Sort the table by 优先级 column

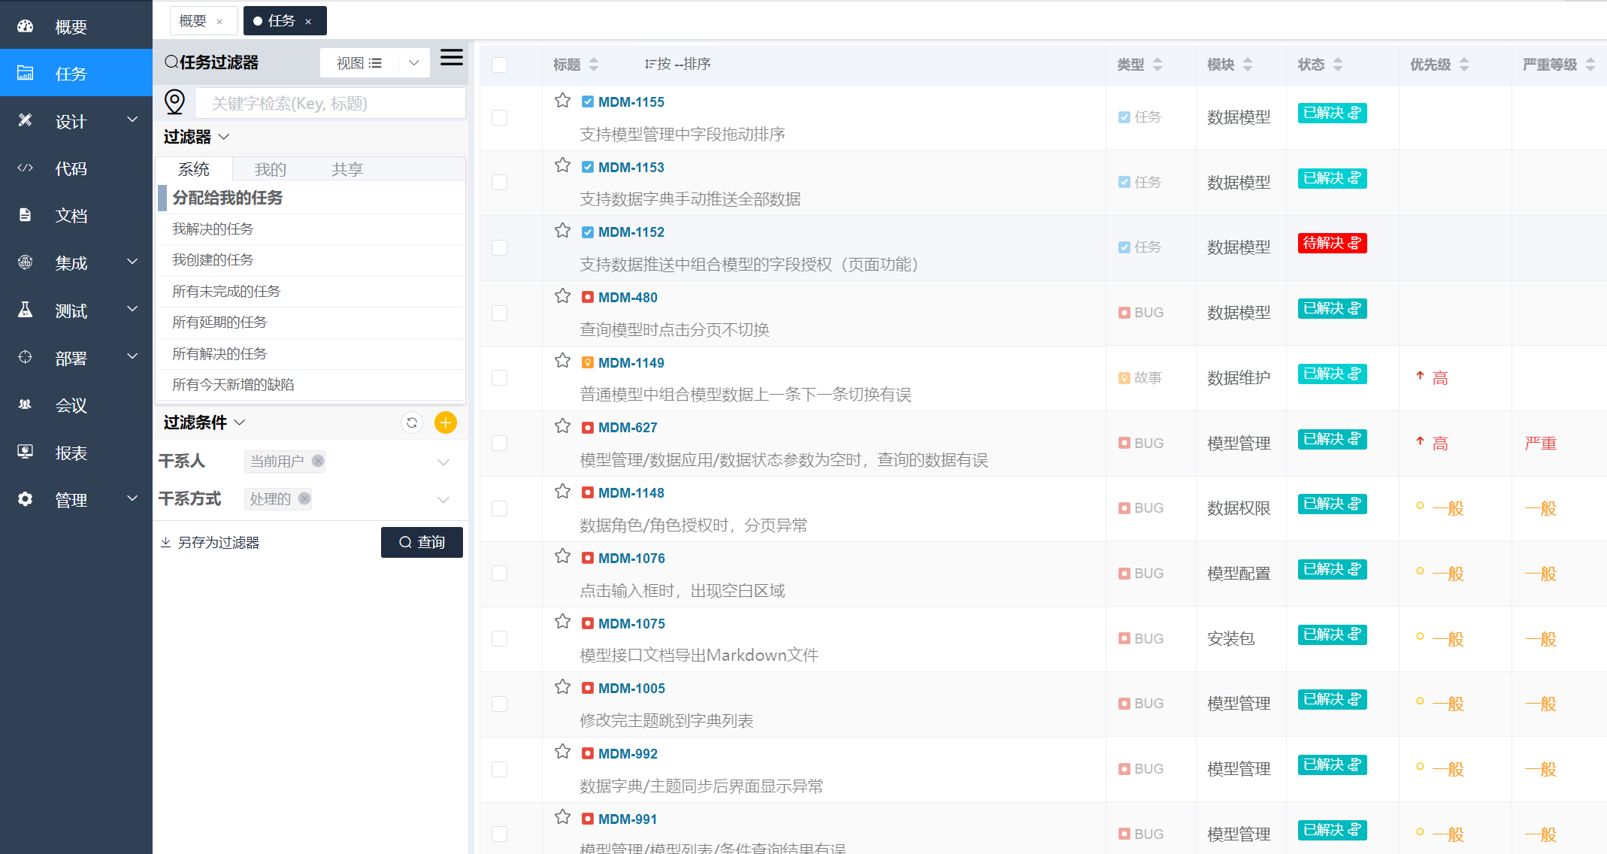point(1464,65)
